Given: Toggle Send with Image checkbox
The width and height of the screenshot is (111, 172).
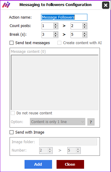Looking at the screenshot, I should tap(12, 132).
